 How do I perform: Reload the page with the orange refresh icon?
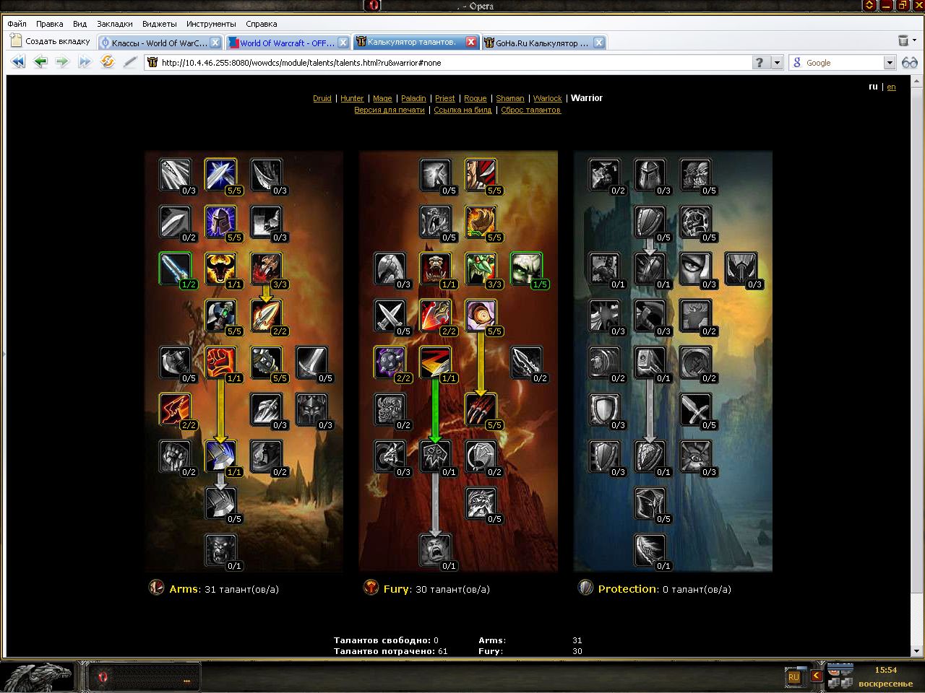click(x=108, y=62)
